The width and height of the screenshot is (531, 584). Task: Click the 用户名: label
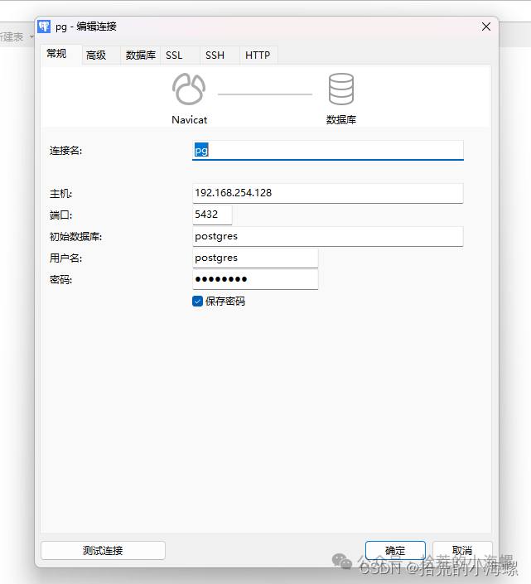[66, 258]
